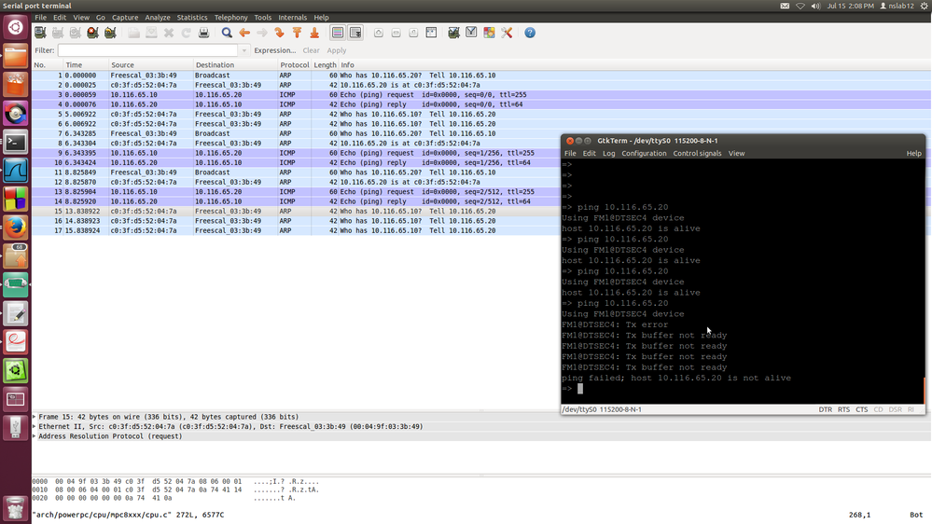Print packets with the printer icon
This screenshot has width=932, height=524.
coord(204,33)
